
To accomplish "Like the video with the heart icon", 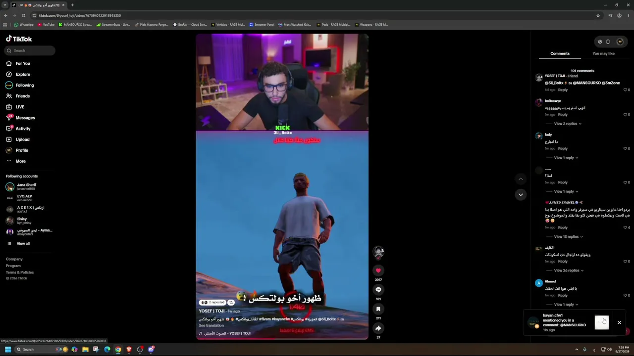I will pyautogui.click(x=378, y=270).
